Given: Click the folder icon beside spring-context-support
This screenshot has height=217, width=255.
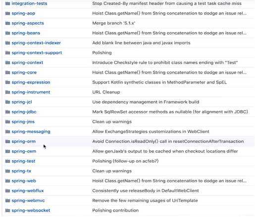Looking at the screenshot, I should point(7,53).
